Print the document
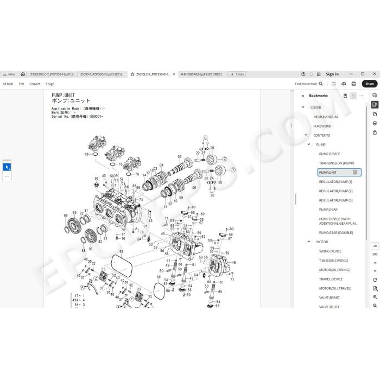The height and width of the screenshot is (380, 380). click(354, 84)
